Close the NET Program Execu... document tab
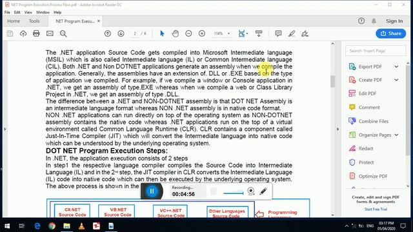 pos(99,21)
